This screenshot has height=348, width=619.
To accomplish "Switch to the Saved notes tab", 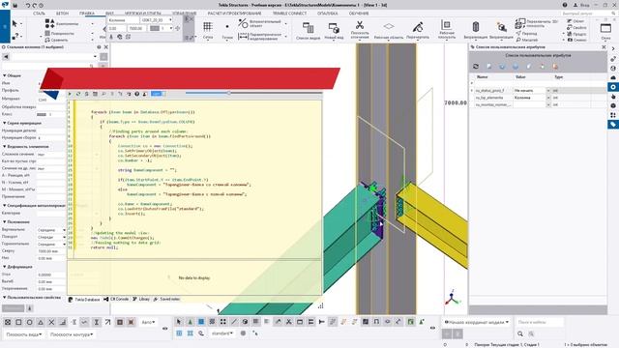I will [166, 299].
